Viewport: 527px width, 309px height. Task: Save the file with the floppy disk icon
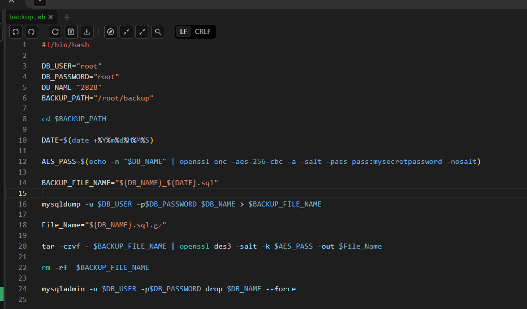(x=71, y=32)
